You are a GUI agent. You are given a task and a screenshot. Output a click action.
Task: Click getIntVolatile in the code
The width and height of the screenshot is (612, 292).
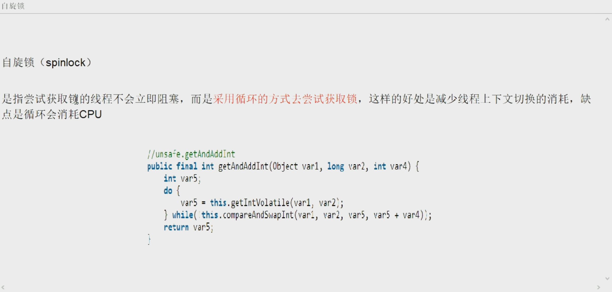coord(260,203)
